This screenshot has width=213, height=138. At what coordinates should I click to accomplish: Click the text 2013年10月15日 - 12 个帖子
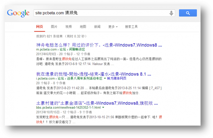coord(56,112)
